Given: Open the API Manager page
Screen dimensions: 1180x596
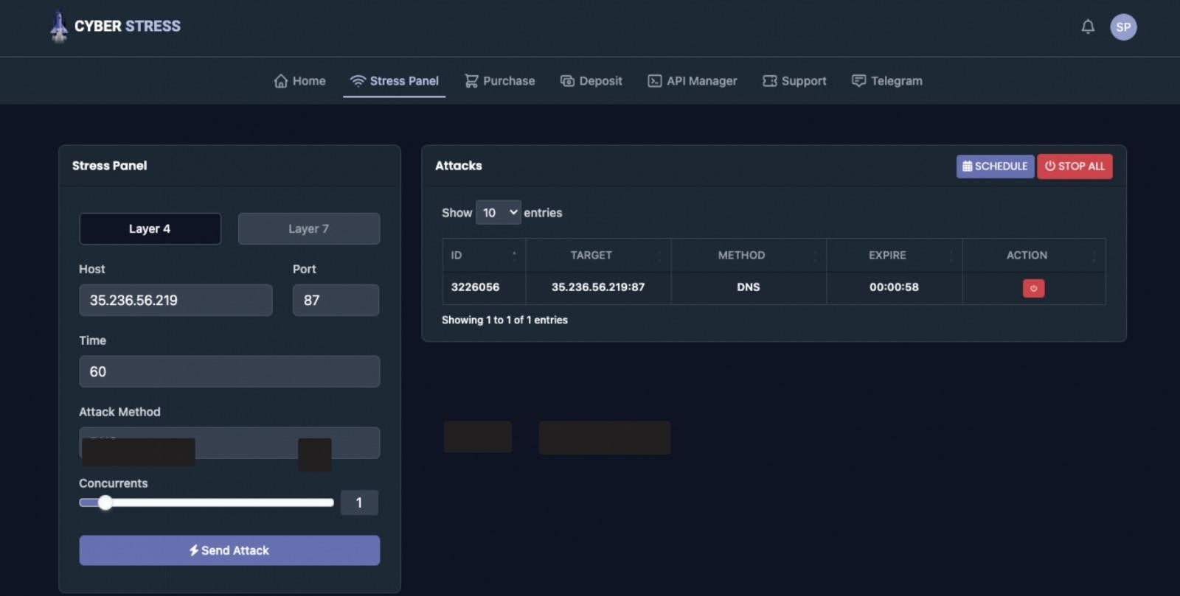Looking at the screenshot, I should click(x=692, y=81).
